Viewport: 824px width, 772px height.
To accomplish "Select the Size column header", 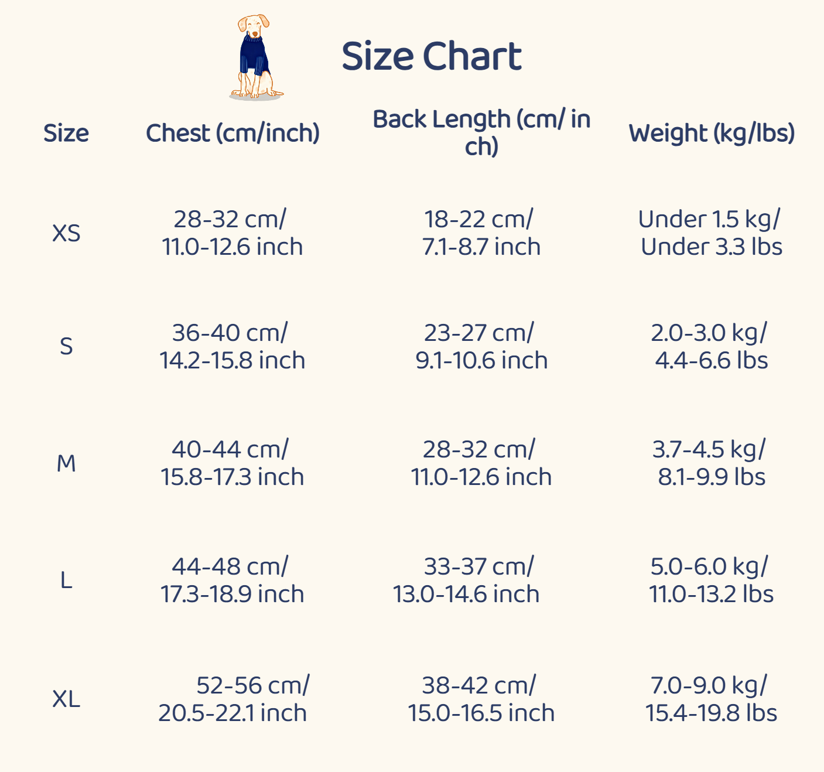I will point(66,133).
